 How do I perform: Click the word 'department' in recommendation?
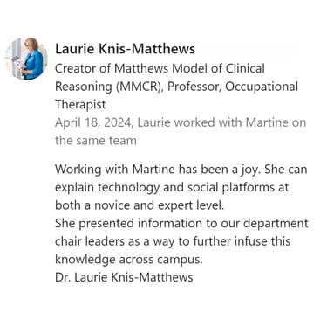pos(276,224)
